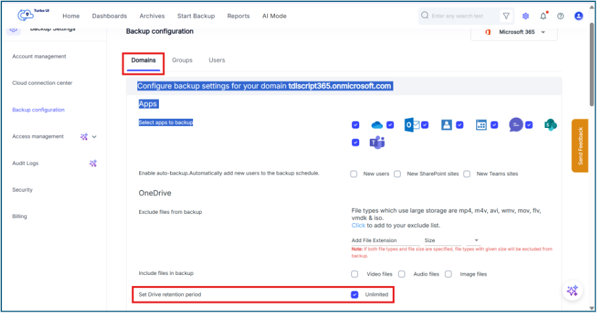Image resolution: width=597 pixels, height=313 pixels.
Task: Focus the Add File Extension field
Action: (x=385, y=240)
